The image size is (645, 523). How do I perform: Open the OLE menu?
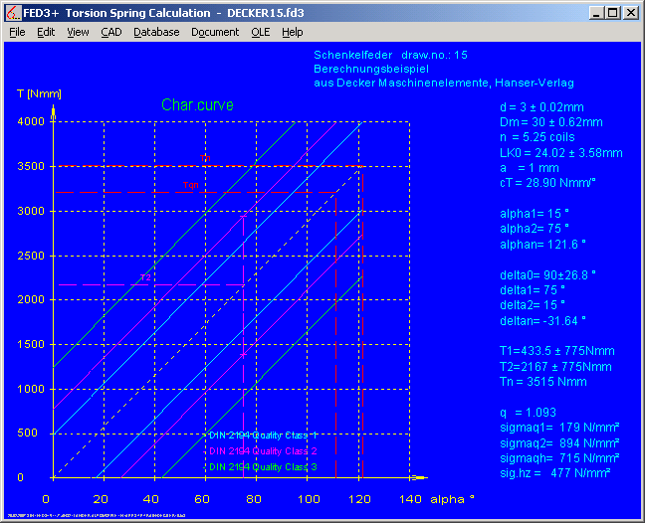tap(260, 32)
